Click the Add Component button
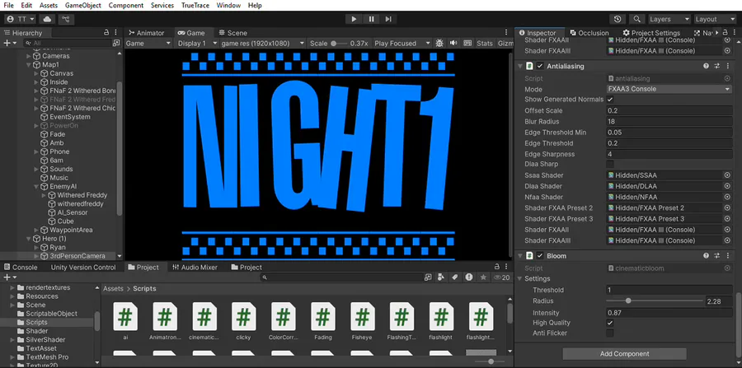 tap(624, 354)
